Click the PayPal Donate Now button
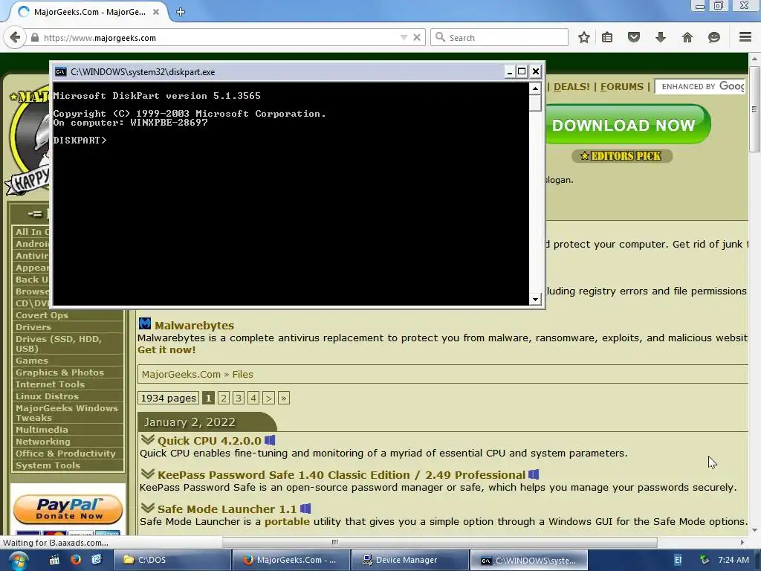The image size is (761, 571). 68,509
